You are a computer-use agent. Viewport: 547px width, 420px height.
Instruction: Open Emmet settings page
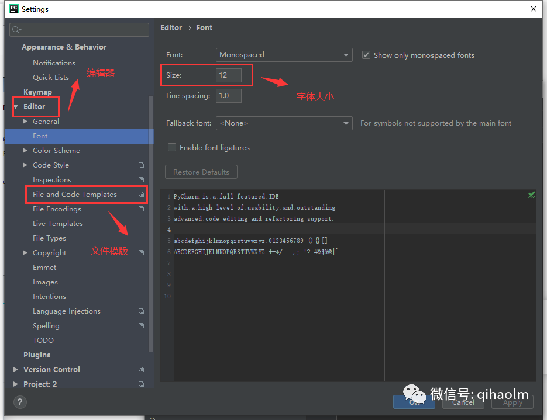[44, 267]
